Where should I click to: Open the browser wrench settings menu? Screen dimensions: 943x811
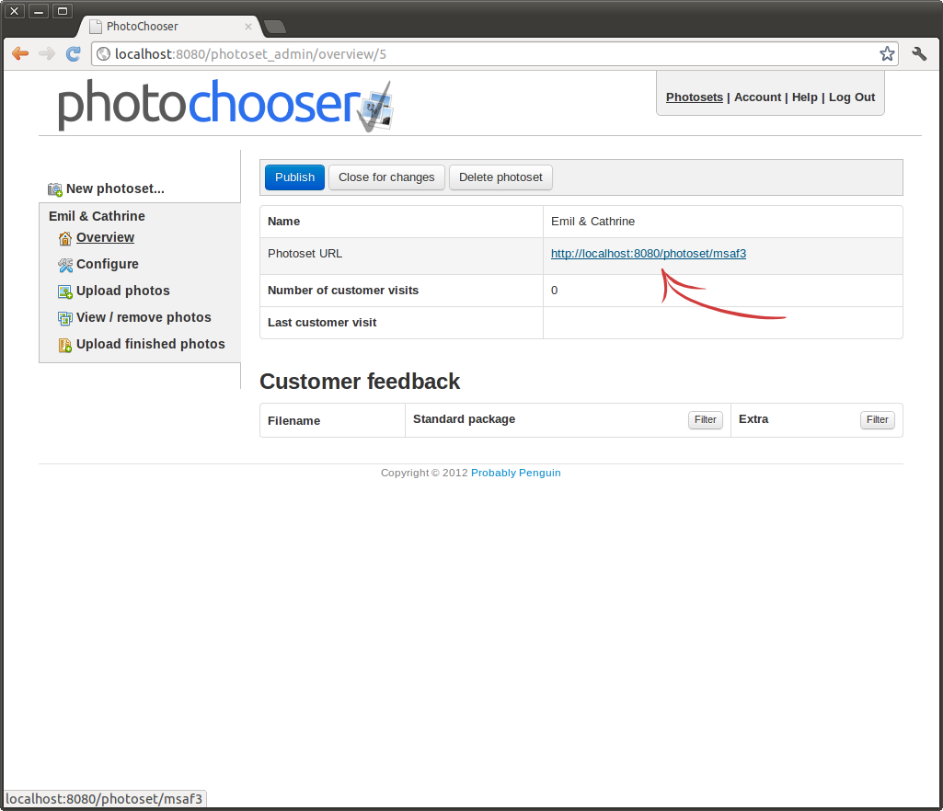(x=919, y=54)
